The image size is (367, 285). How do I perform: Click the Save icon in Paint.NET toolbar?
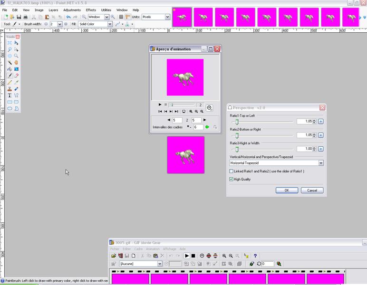pyautogui.click(x=19, y=17)
